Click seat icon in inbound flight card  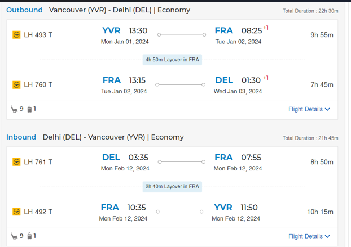click(x=14, y=236)
